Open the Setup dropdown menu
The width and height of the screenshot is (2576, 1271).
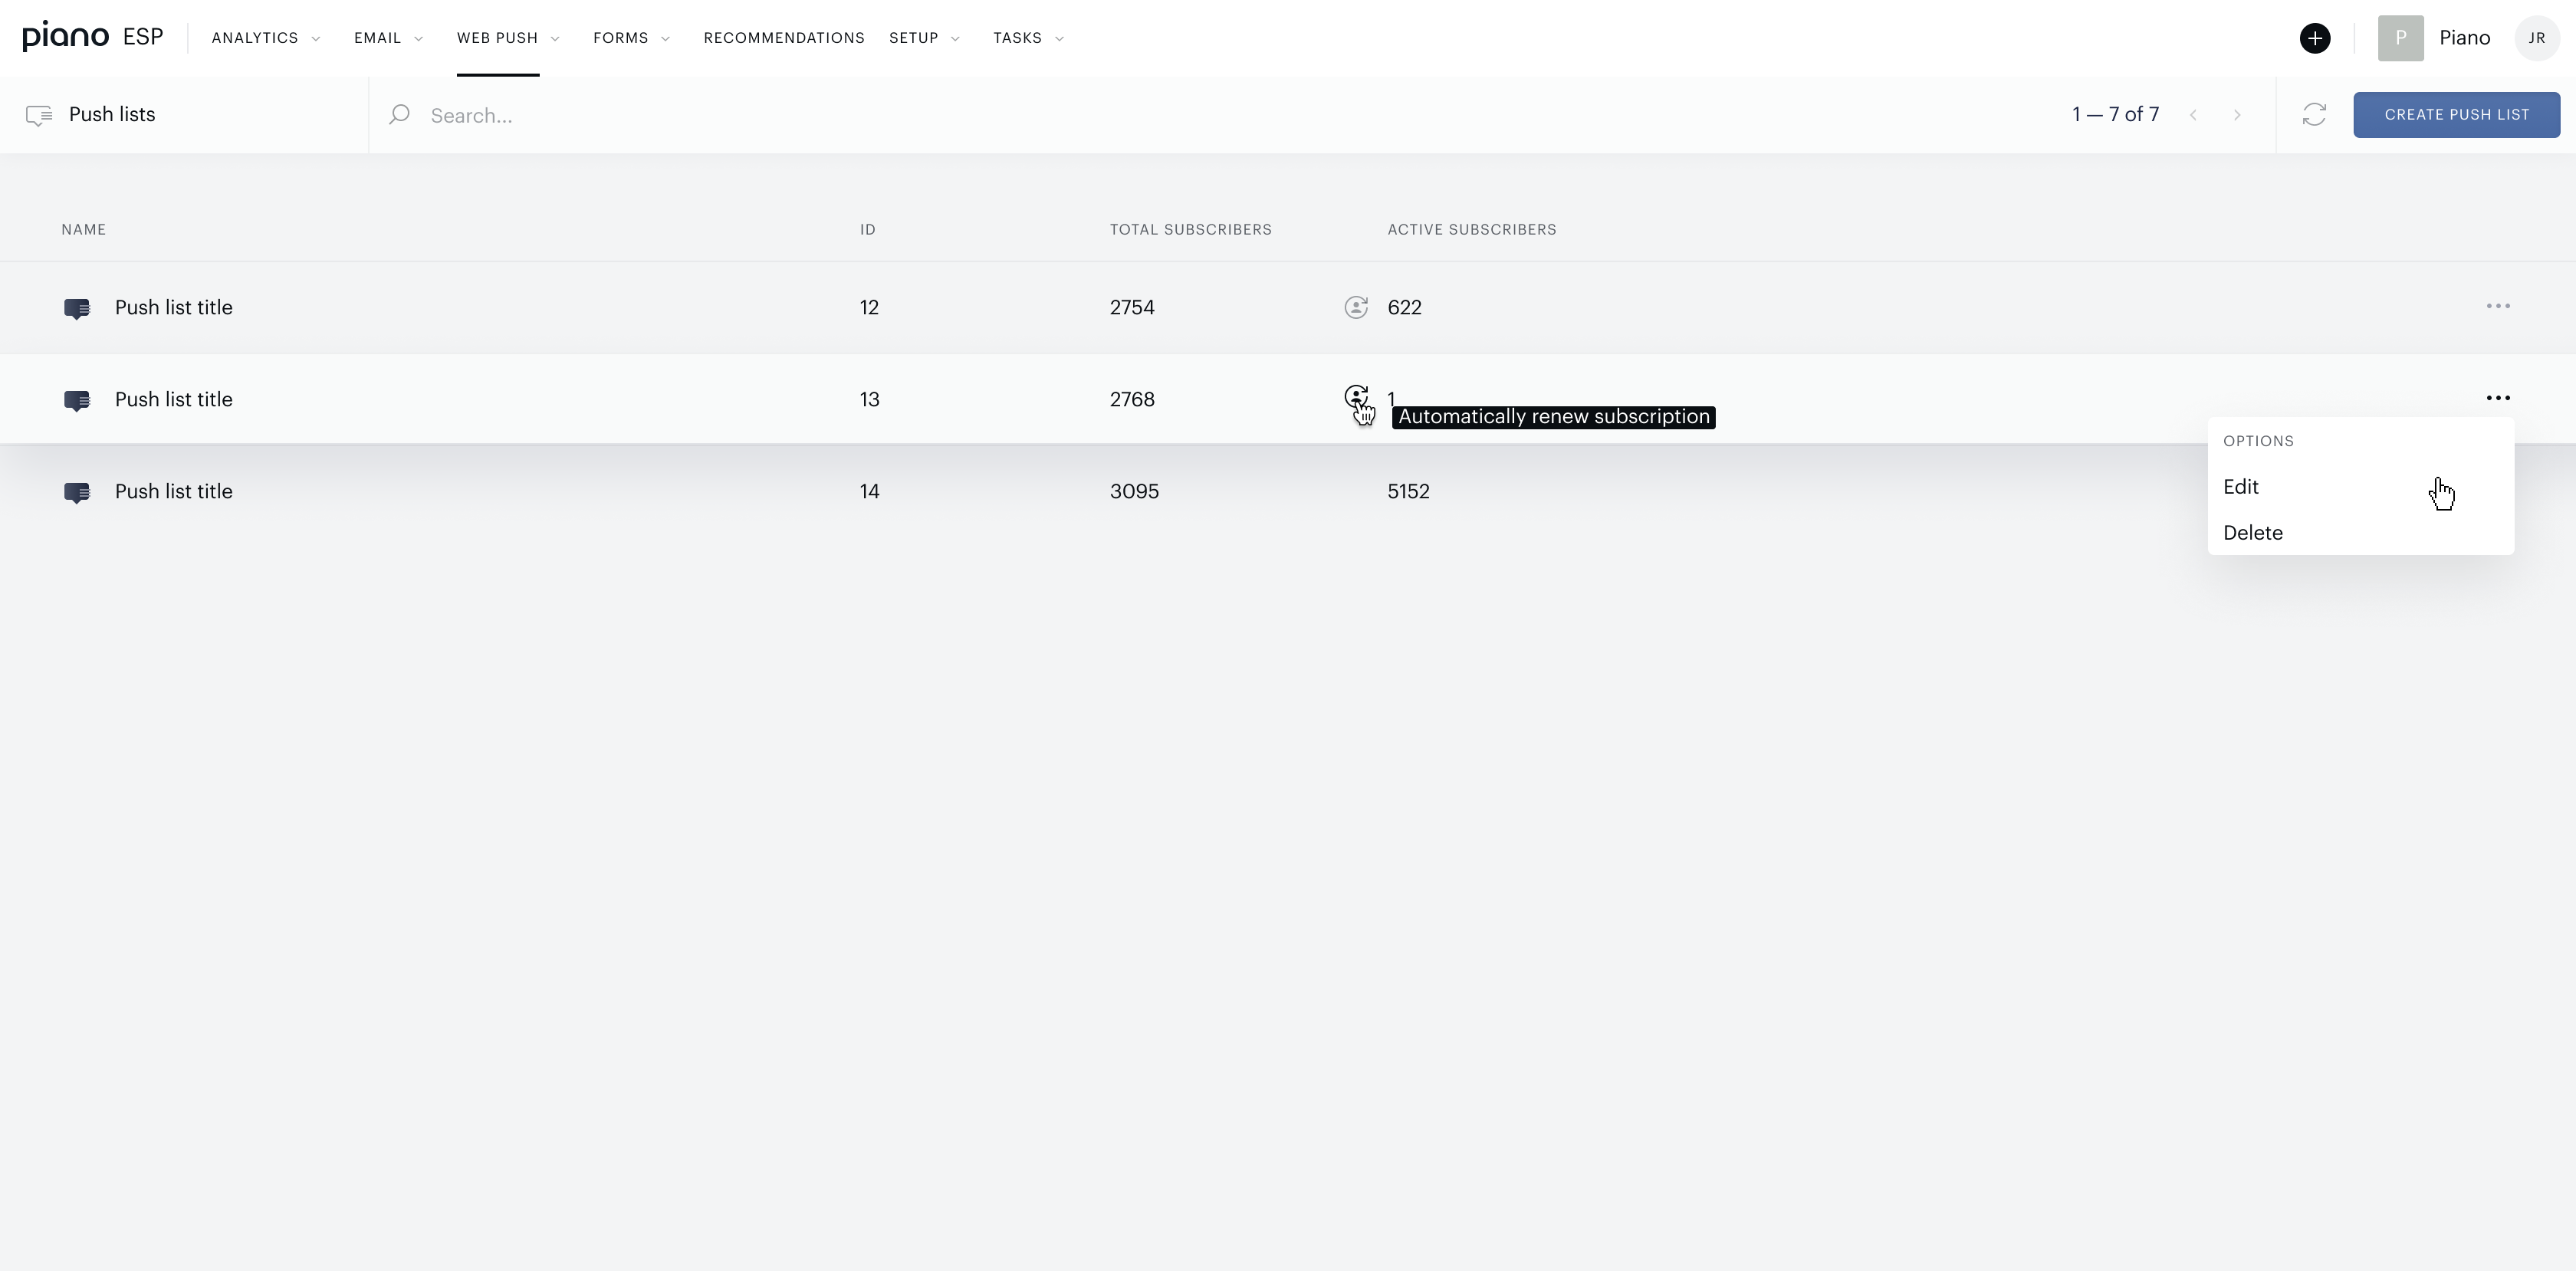925,38
